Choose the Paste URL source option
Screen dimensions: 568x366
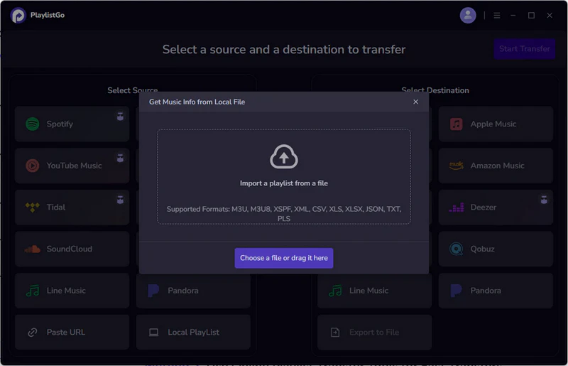(72, 333)
